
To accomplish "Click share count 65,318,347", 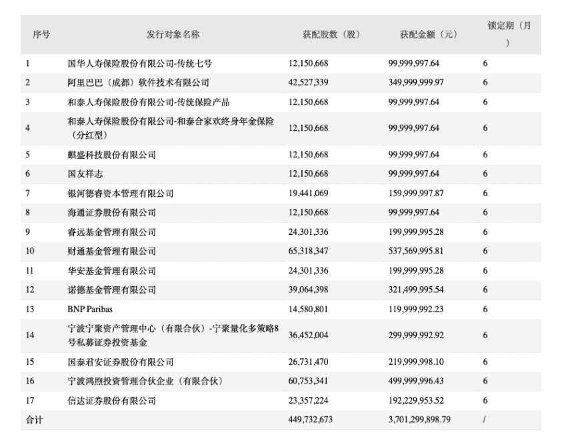I will click(308, 251).
